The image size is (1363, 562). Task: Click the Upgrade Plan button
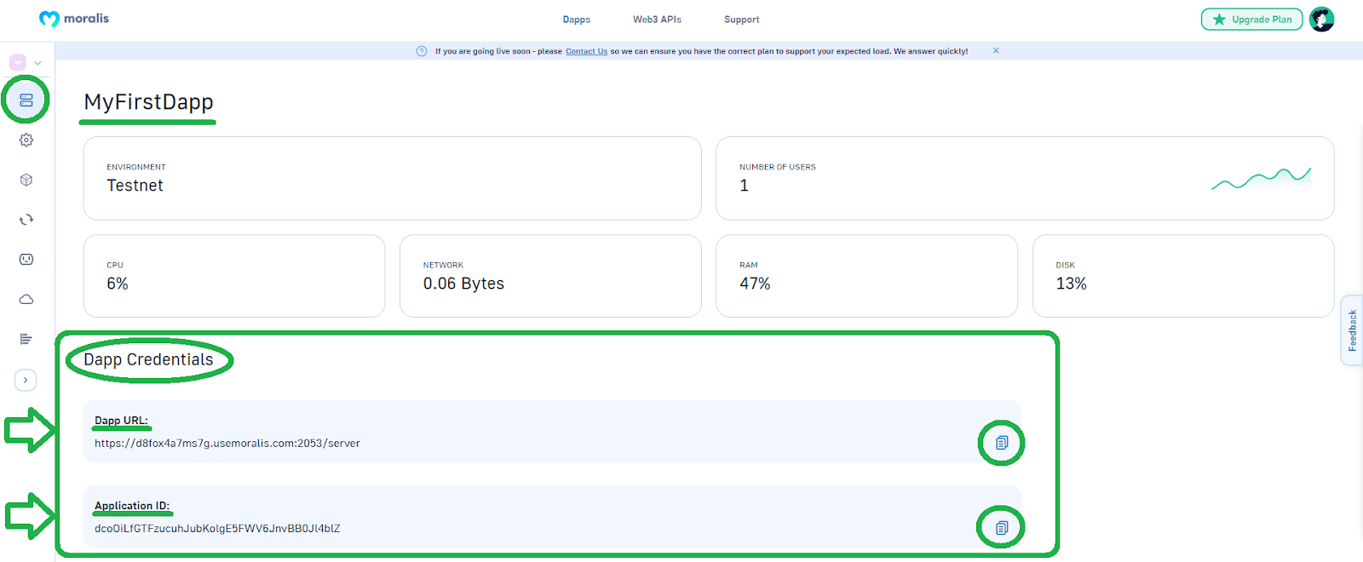coord(1252,20)
